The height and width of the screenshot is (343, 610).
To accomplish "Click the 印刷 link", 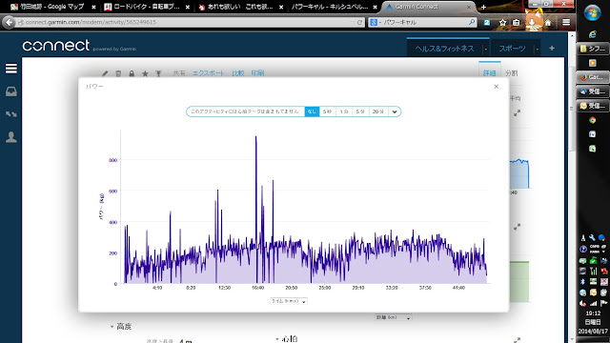I will tap(257, 73).
